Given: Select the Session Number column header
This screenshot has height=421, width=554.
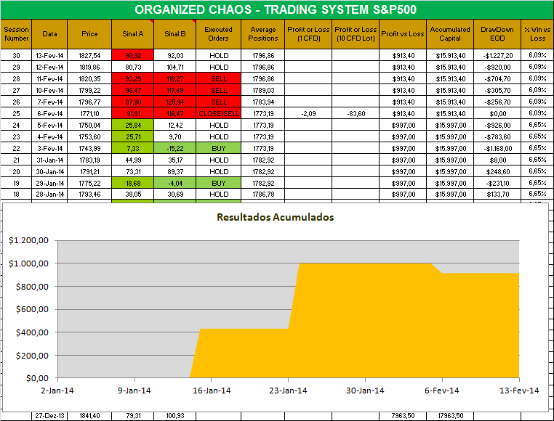Looking at the screenshot, I should (16, 34).
